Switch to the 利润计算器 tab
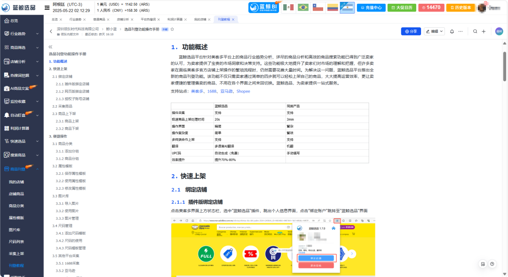Viewport: 508px width, 277px height. [x=175, y=19]
